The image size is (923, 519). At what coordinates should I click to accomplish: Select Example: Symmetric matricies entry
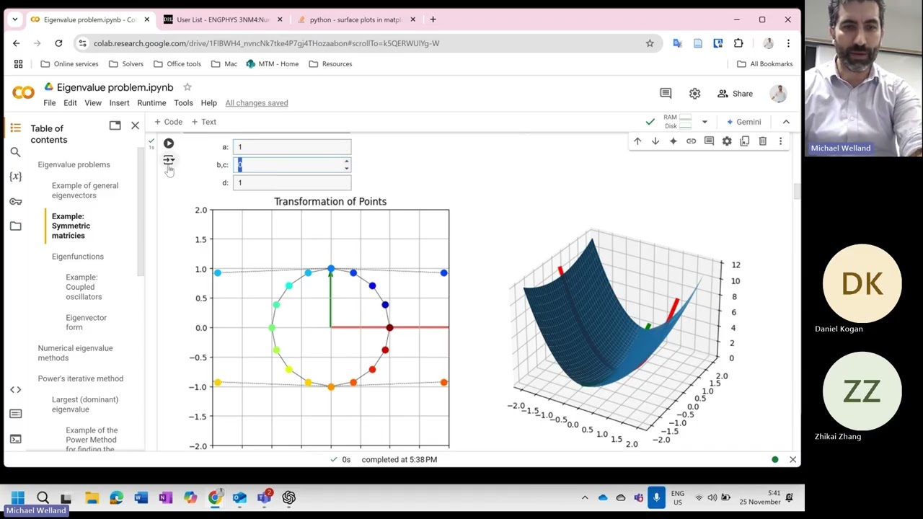[x=71, y=226]
